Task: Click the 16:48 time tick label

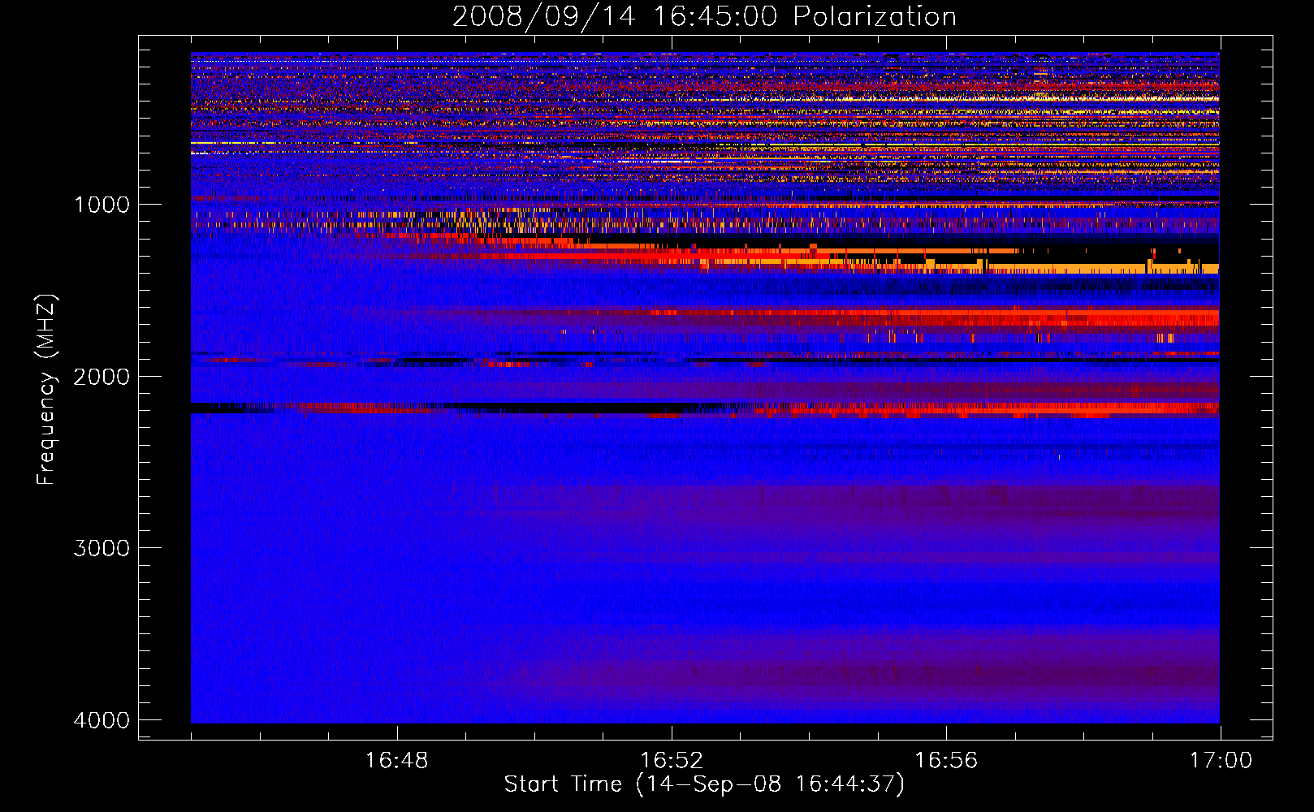Action: (396, 761)
